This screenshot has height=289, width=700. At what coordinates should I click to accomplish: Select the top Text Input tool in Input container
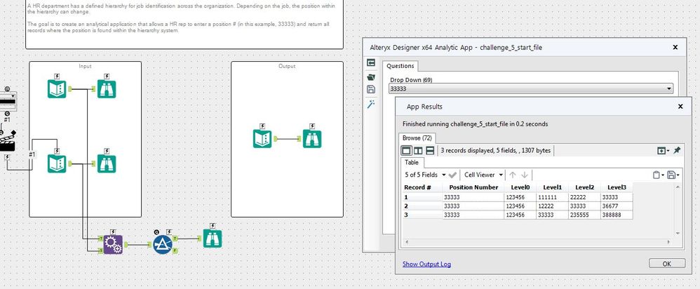pos(57,89)
